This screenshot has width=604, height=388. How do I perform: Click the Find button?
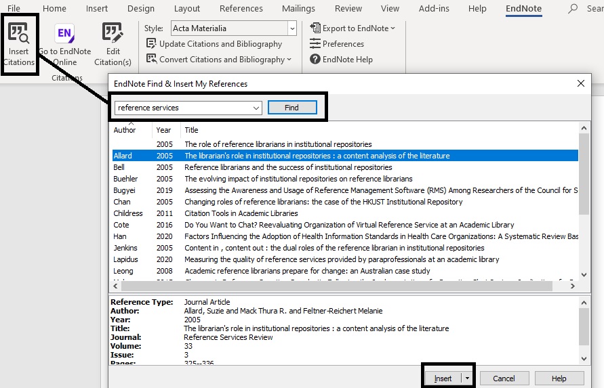292,108
